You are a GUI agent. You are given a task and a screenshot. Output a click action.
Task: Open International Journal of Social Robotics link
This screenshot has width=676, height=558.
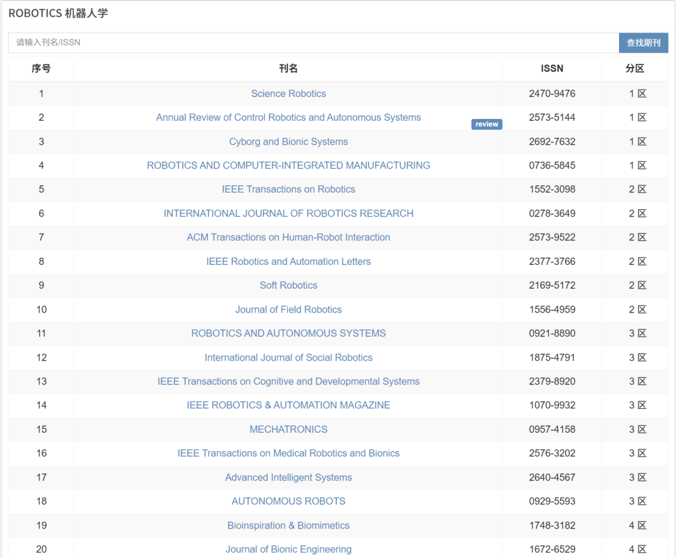point(289,358)
